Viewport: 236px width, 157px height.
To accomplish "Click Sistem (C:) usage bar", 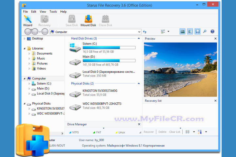I will [109, 48].
